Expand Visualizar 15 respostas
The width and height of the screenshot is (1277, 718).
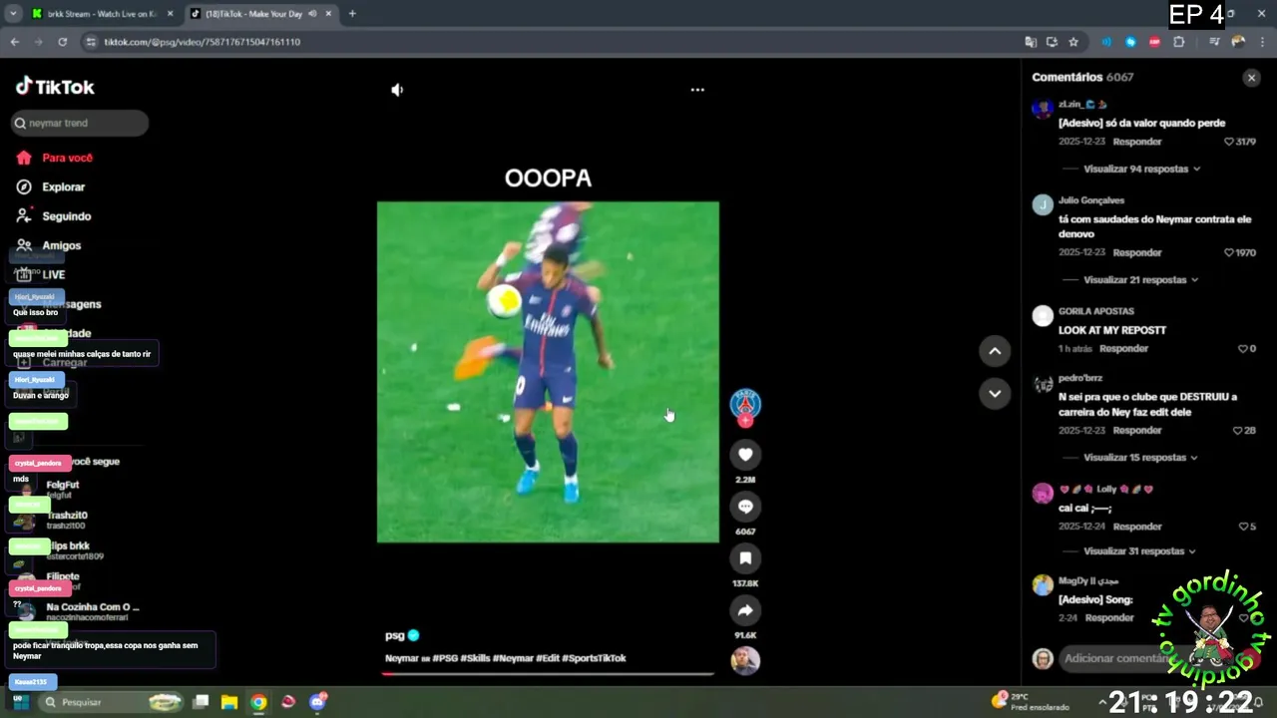tap(1141, 458)
